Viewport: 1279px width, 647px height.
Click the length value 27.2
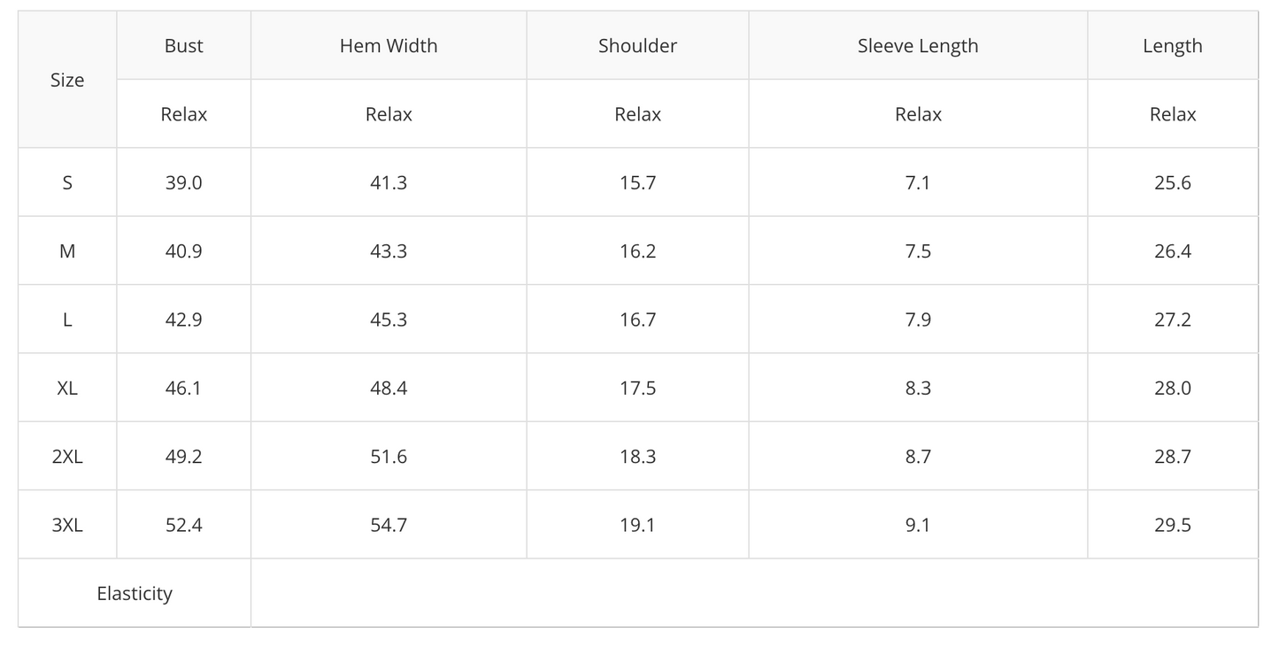click(x=1173, y=320)
